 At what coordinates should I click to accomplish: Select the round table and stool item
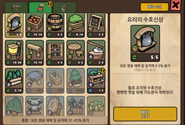coord(76,53)
